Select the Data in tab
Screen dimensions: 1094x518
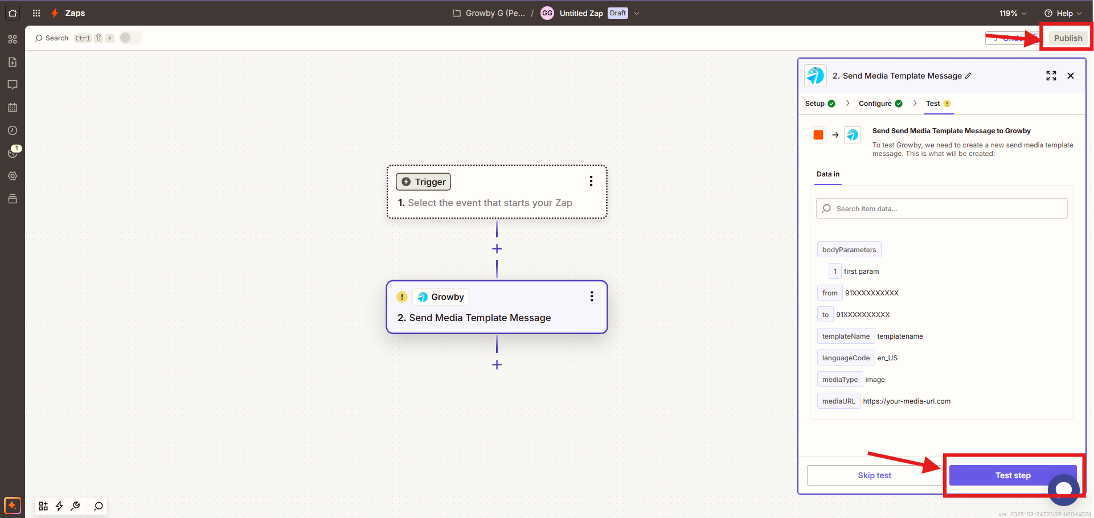click(827, 174)
